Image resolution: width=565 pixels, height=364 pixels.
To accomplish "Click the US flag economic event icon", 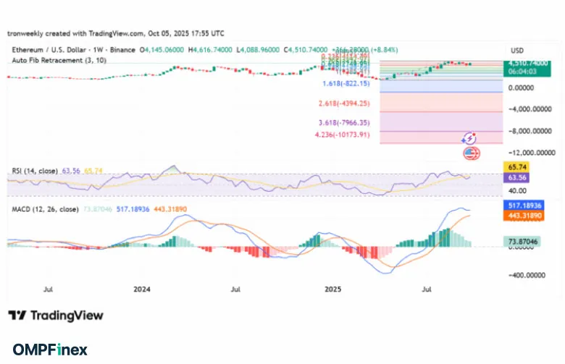I will [471, 153].
